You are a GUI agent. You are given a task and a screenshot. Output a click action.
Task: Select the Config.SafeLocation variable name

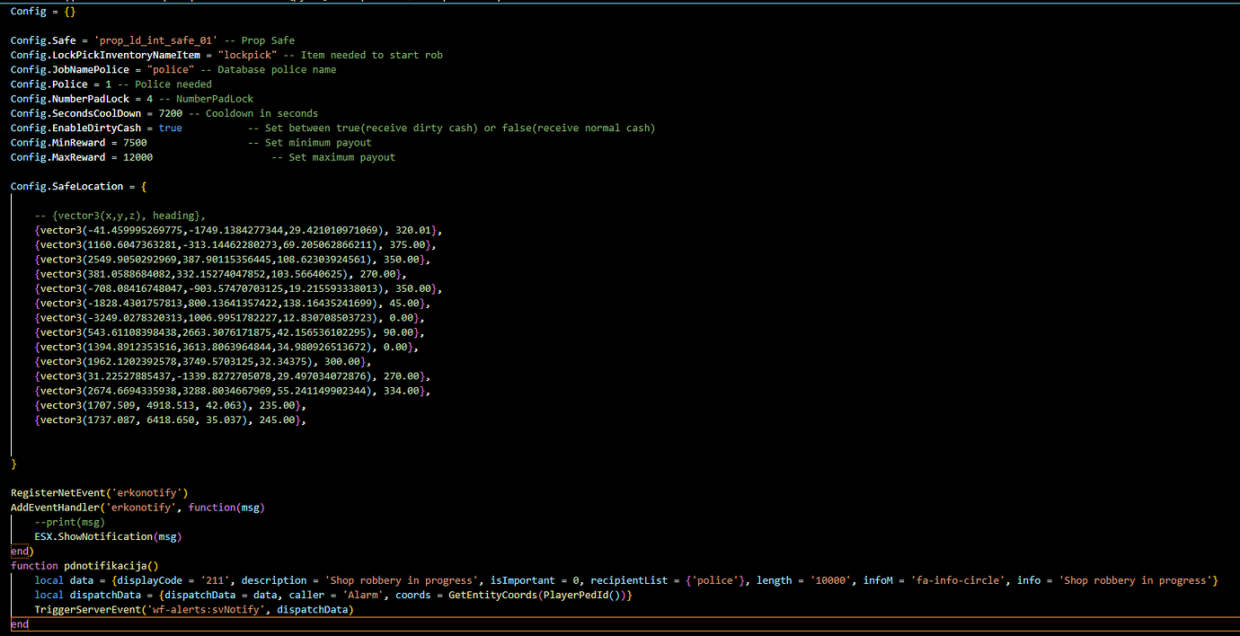tap(66, 185)
